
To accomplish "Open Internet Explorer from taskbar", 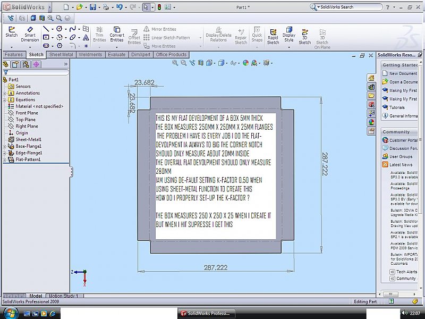I will 52,314.
